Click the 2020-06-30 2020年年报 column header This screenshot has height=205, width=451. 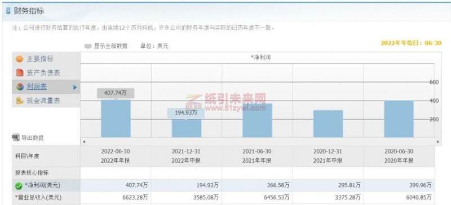tap(399, 156)
